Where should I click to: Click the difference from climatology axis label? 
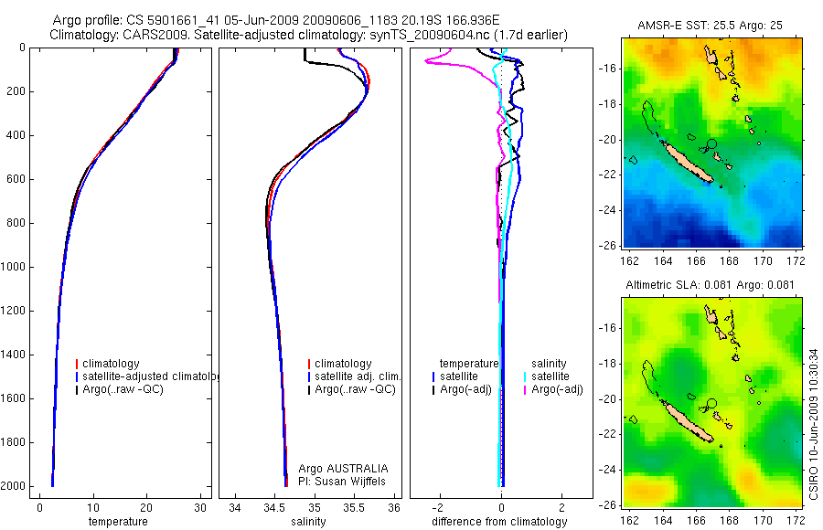[499, 522]
